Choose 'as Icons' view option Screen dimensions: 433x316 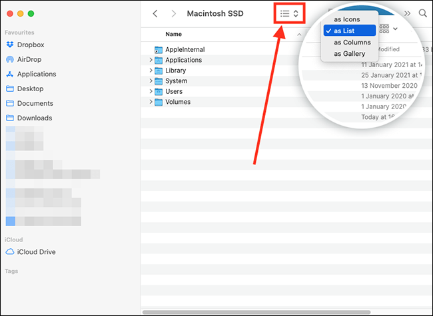[x=347, y=19]
